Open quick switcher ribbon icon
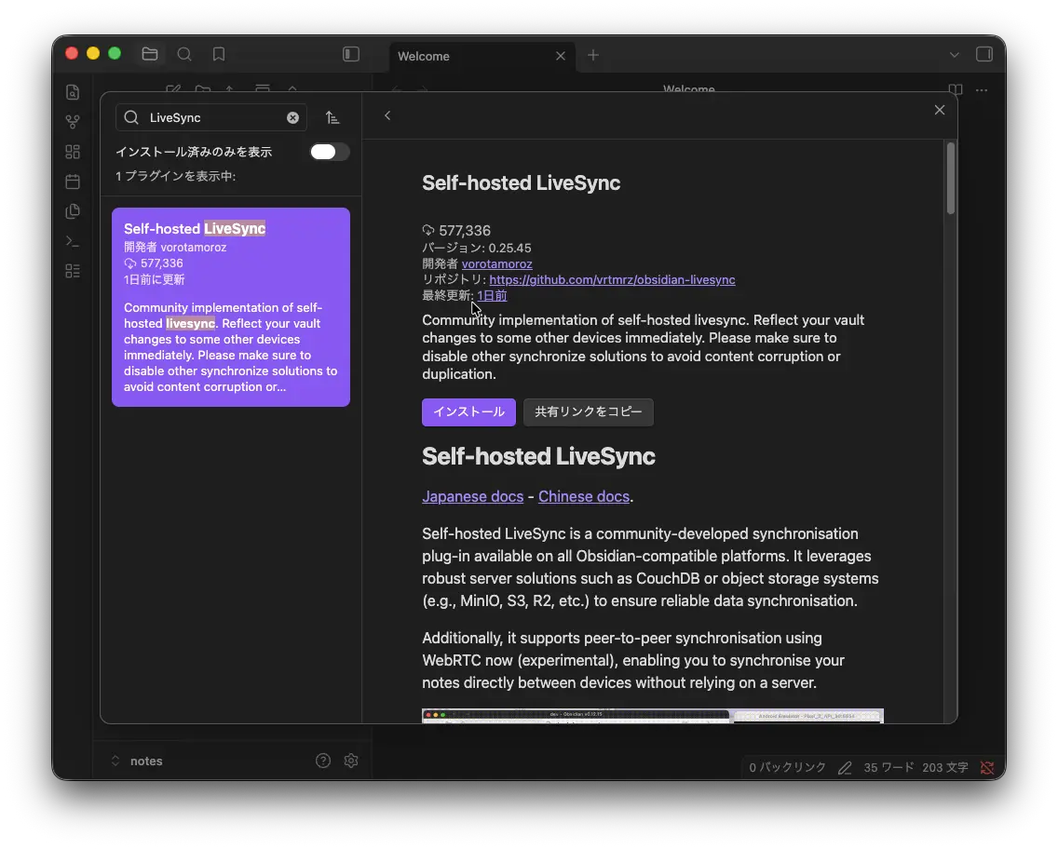This screenshot has height=849, width=1058. (x=73, y=92)
